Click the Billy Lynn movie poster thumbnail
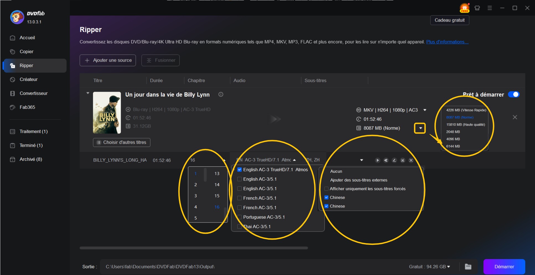The height and width of the screenshot is (275, 535). (107, 112)
